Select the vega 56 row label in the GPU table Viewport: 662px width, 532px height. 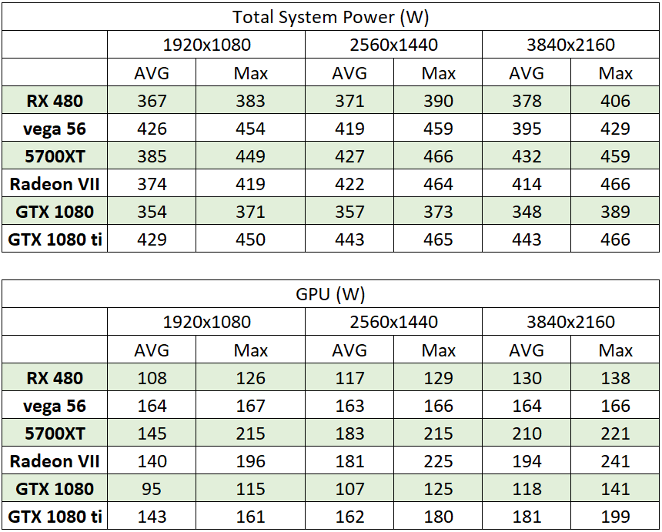[55, 405]
